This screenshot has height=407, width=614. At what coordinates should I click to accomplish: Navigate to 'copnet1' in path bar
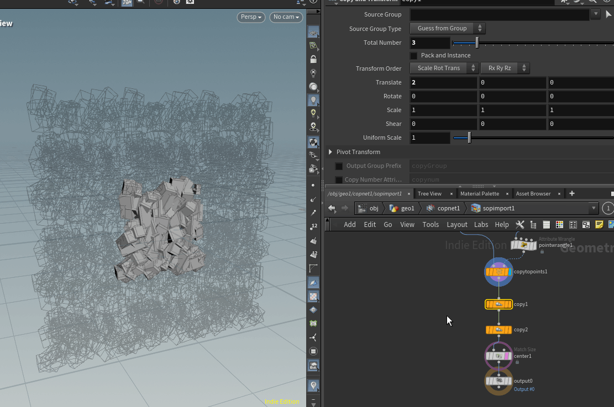tap(444, 208)
